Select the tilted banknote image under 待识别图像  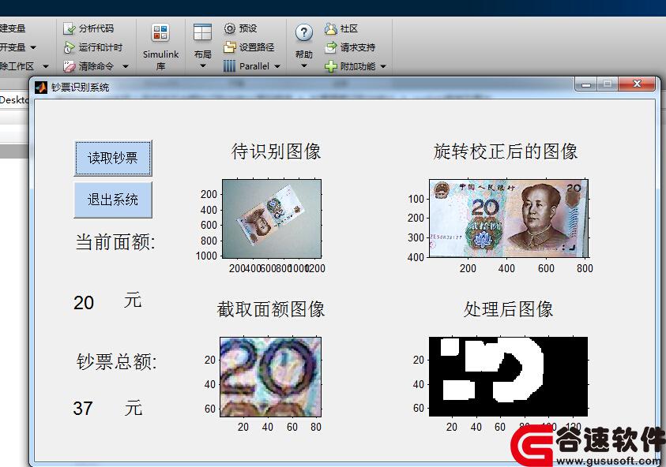point(272,219)
